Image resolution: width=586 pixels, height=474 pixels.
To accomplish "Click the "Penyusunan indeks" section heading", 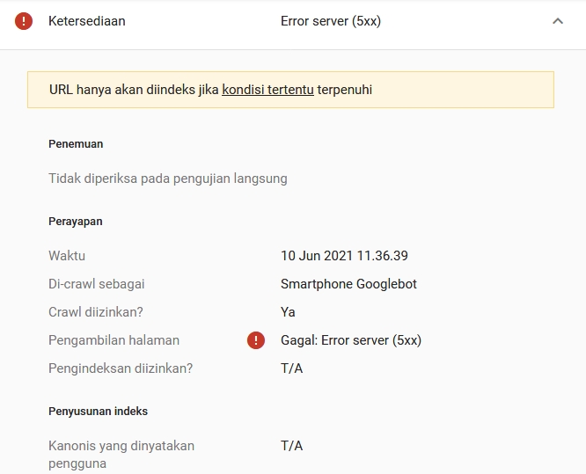I will pos(98,412).
